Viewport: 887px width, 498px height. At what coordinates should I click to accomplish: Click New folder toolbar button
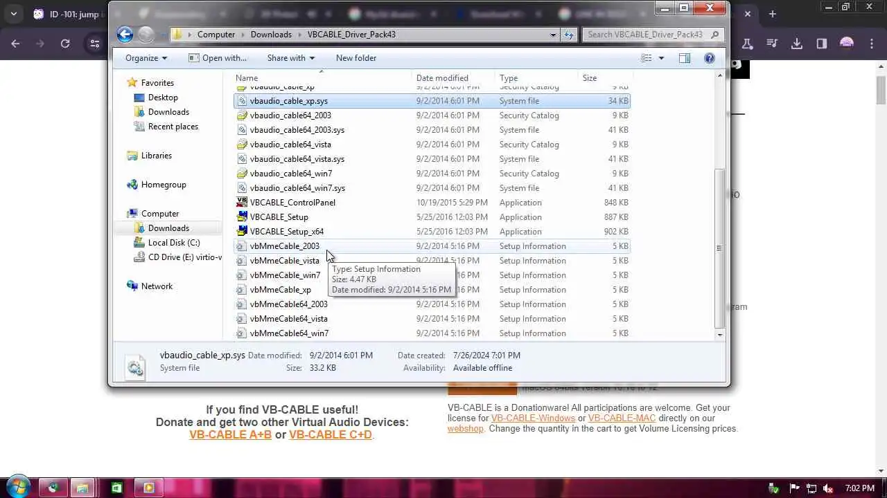(356, 58)
